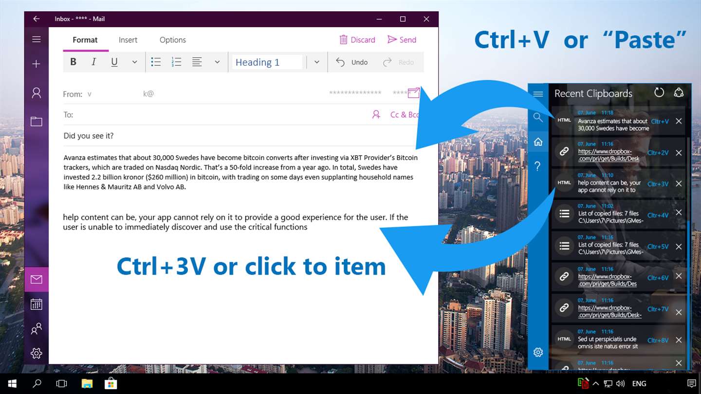Switch to the Options tab
The height and width of the screenshot is (394, 701).
(x=173, y=40)
